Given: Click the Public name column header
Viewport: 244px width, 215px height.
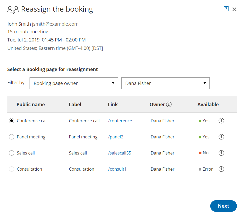Looking at the screenshot, I should [x=31, y=104].
